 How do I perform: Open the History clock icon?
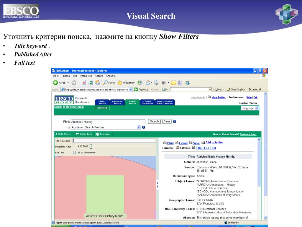tap(139, 83)
